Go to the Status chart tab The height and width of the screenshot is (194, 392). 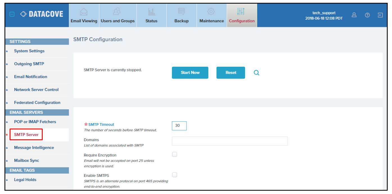(151, 16)
